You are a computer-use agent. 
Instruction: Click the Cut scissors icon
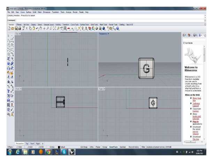click(x=27, y=29)
